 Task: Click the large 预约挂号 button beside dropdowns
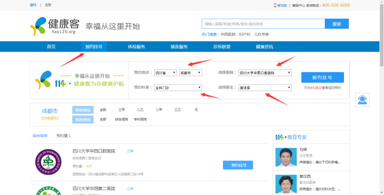coord(323,78)
